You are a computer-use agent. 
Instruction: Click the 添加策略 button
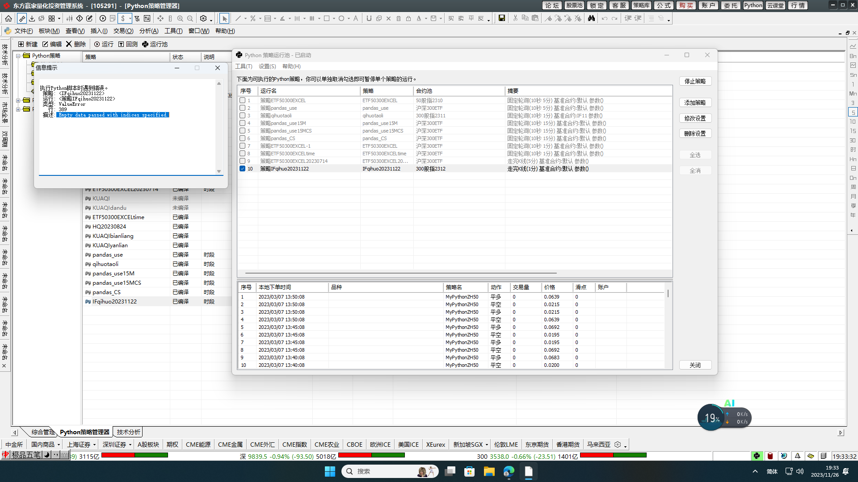click(695, 103)
